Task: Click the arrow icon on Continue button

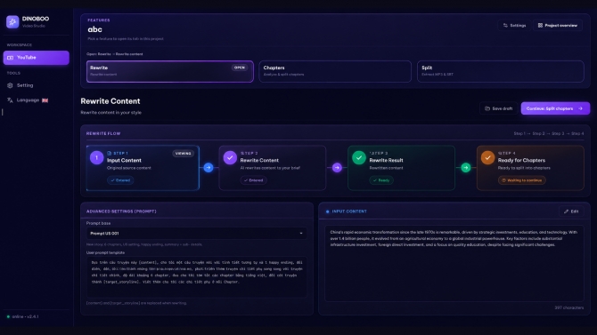Action: click(x=581, y=108)
